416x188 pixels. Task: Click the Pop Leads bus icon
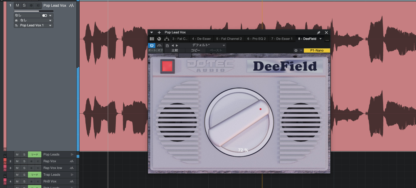tap(72, 155)
